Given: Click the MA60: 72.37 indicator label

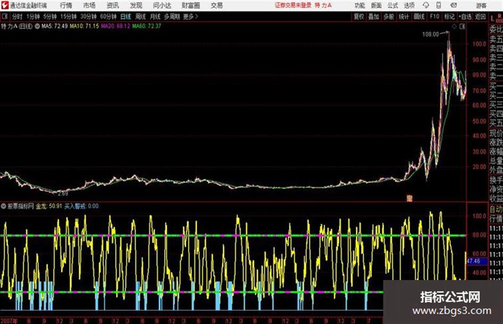Looking at the screenshot, I should 146,26.
